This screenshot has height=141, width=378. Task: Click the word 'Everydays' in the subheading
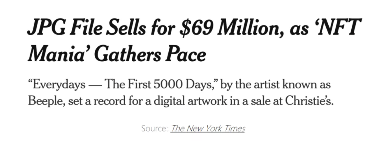tap(58, 85)
